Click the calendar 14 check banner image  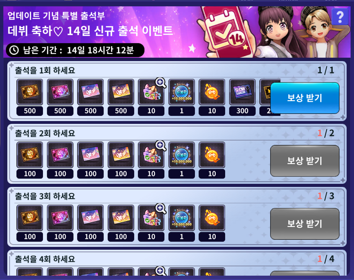[x=226, y=32]
